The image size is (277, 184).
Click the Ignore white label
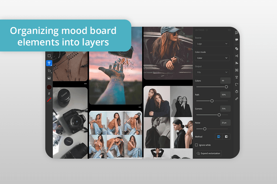point(205,145)
